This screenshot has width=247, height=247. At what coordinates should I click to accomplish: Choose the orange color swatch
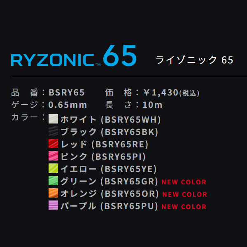tap(53, 193)
